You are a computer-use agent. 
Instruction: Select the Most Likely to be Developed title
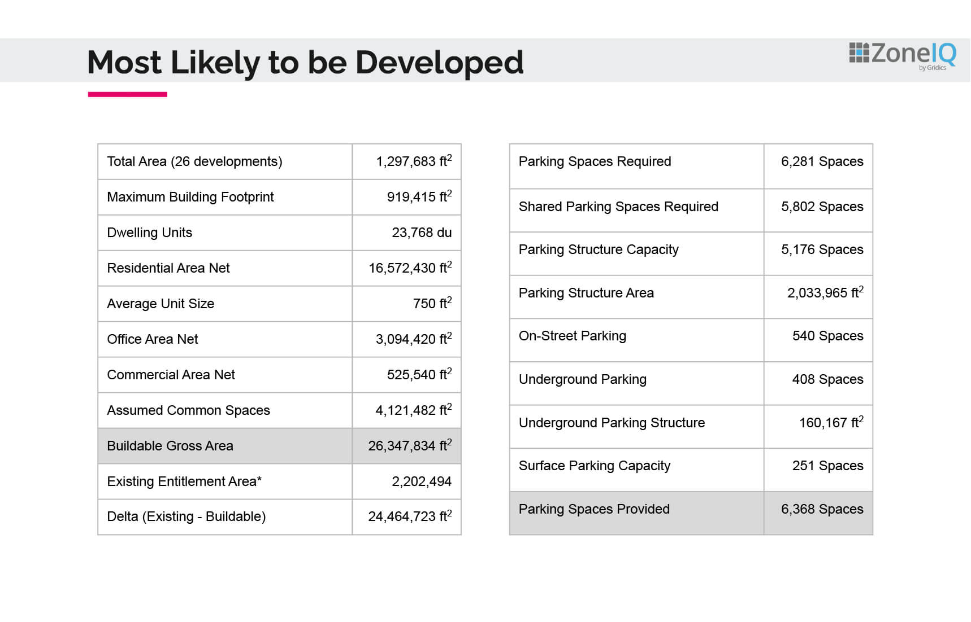click(x=305, y=62)
